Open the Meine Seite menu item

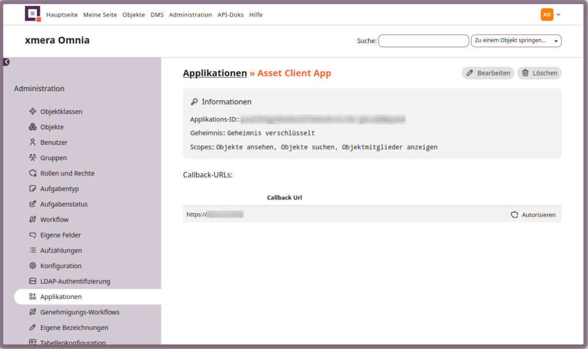[100, 14]
